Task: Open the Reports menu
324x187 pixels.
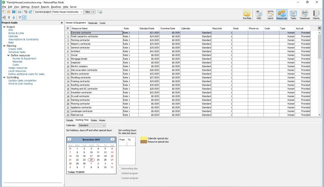Action: click(45, 7)
